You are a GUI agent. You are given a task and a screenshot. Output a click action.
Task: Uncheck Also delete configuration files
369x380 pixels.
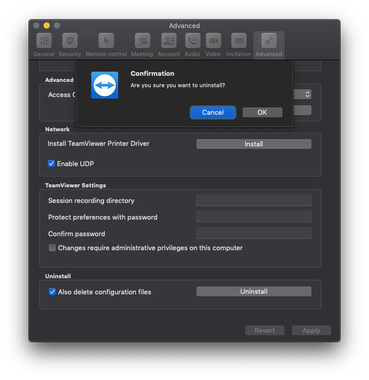pyautogui.click(x=52, y=292)
